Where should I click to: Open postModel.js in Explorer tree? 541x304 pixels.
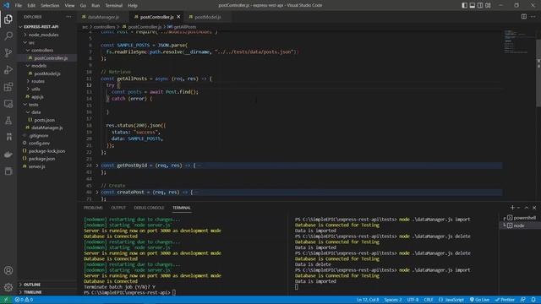click(x=47, y=73)
